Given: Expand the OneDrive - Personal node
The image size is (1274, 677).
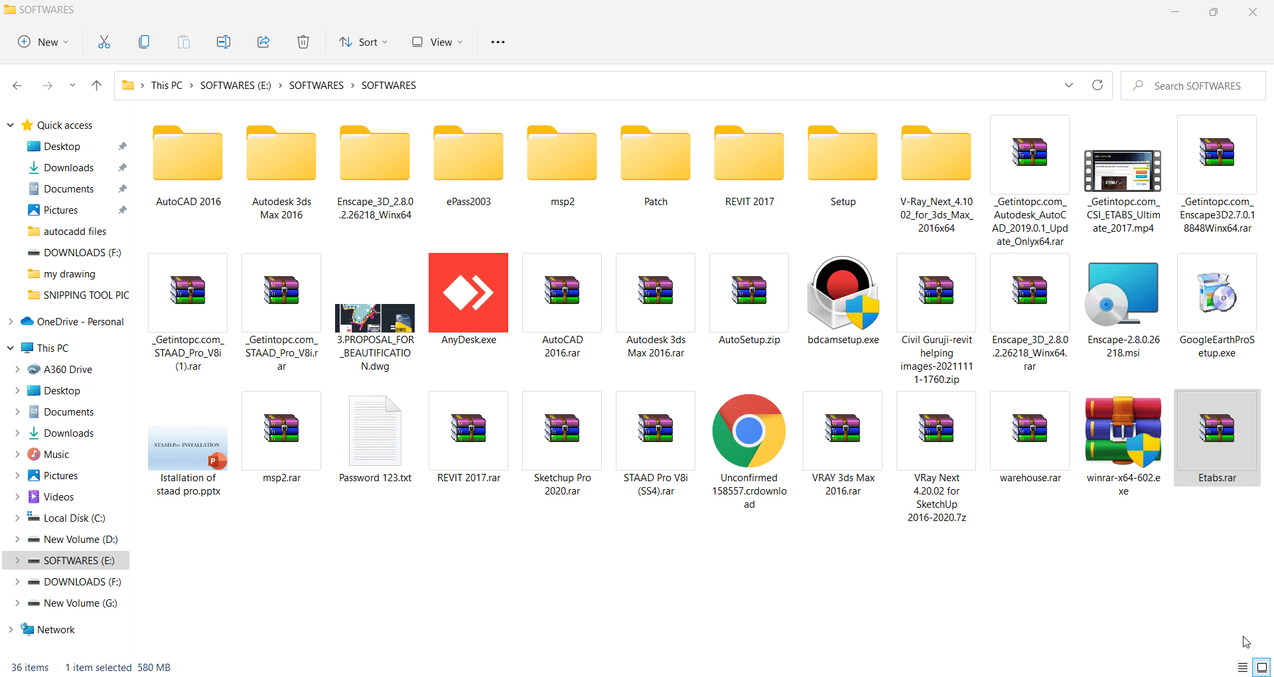Looking at the screenshot, I should [x=11, y=321].
